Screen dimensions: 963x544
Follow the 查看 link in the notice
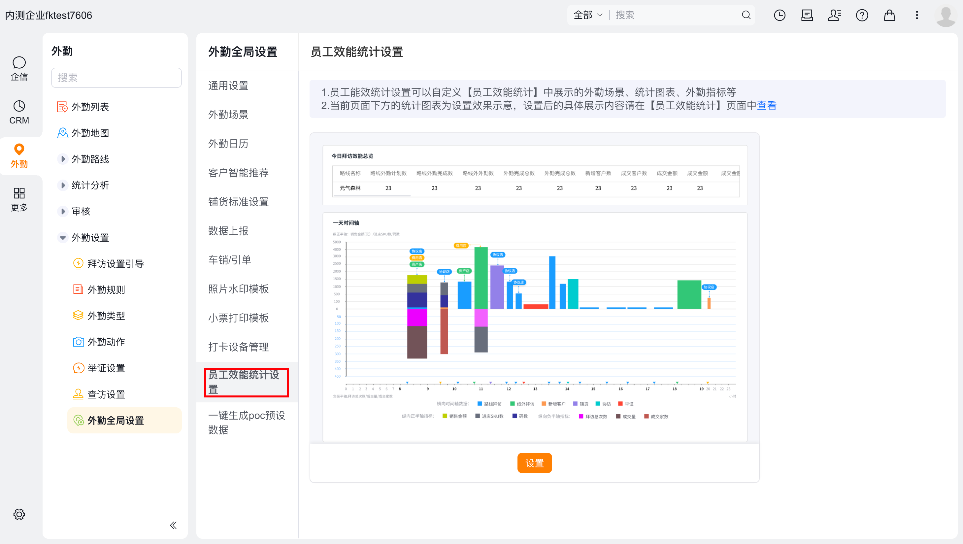pos(766,106)
